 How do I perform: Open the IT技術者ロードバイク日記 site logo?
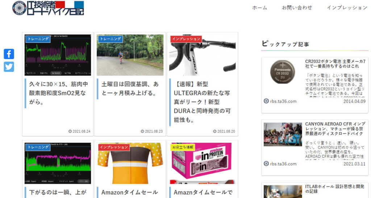[48, 8]
